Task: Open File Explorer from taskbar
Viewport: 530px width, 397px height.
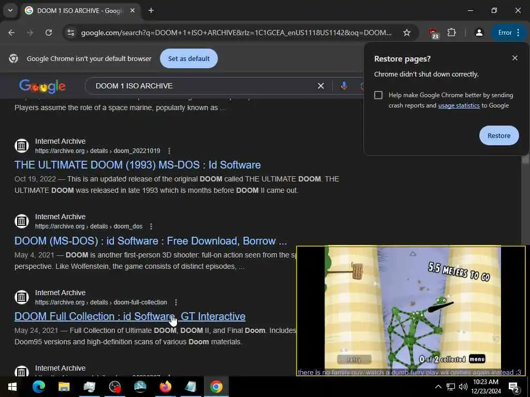Action: coord(64,387)
